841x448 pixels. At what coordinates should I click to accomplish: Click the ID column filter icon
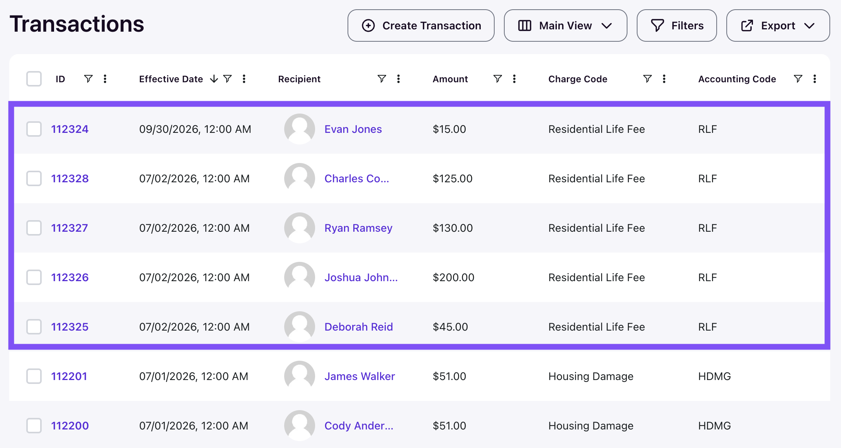click(x=88, y=79)
